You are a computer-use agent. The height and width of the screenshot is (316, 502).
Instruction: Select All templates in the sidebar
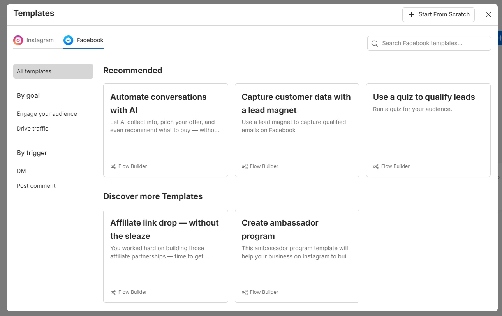coord(53,71)
